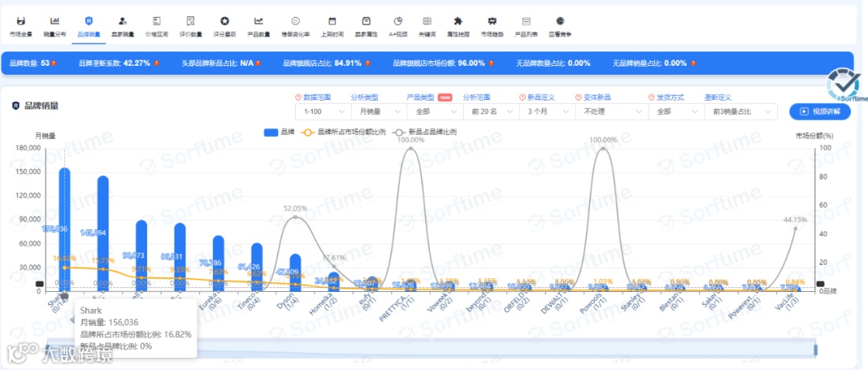Open the 发货方式 全部 dropdown
The width and height of the screenshot is (868, 370).
677,111
